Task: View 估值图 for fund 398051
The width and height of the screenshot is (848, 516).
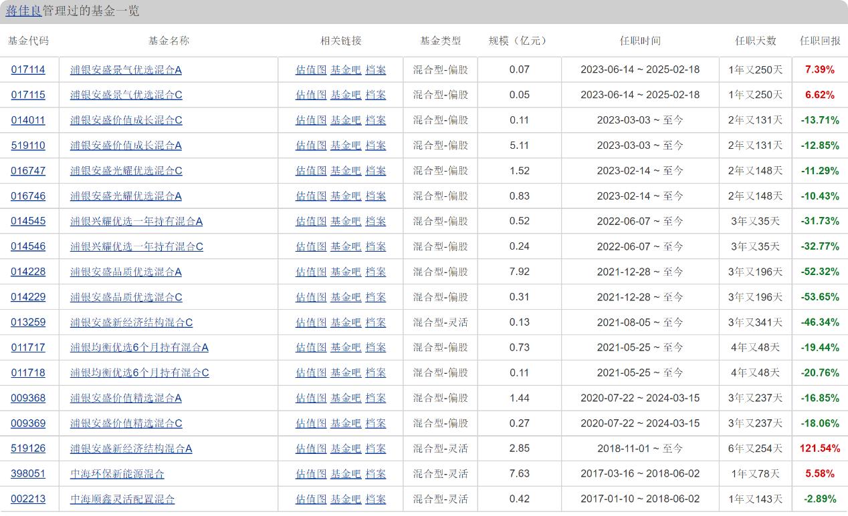Action: (311, 474)
